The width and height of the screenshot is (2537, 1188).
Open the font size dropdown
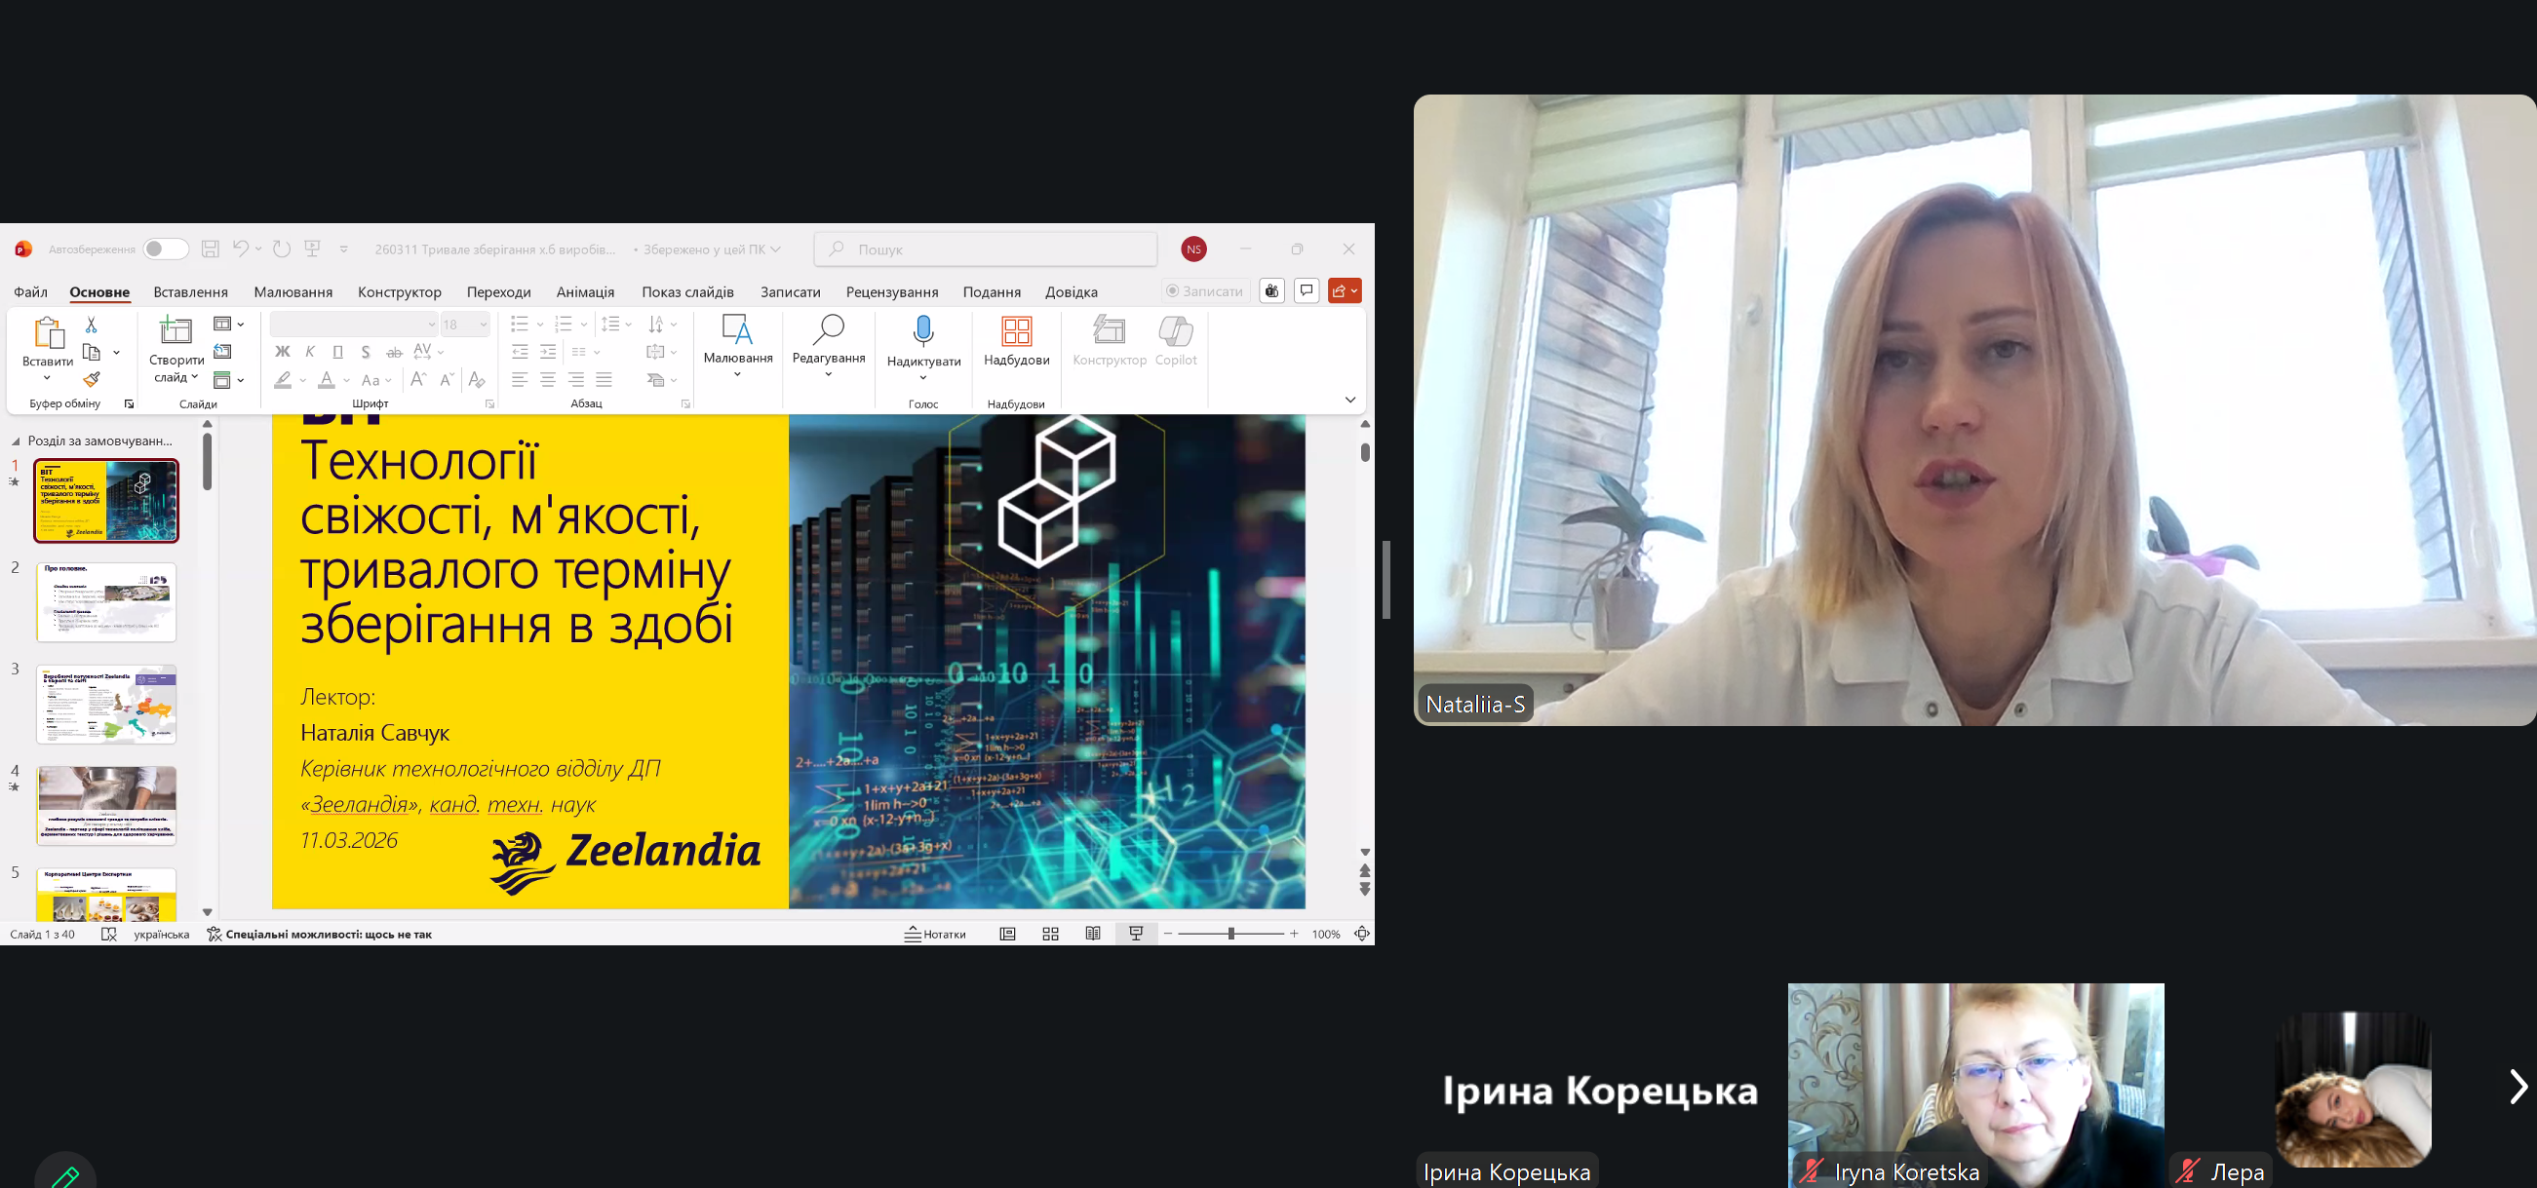[483, 324]
